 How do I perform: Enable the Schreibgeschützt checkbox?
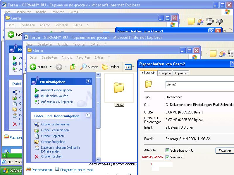(x=167, y=150)
